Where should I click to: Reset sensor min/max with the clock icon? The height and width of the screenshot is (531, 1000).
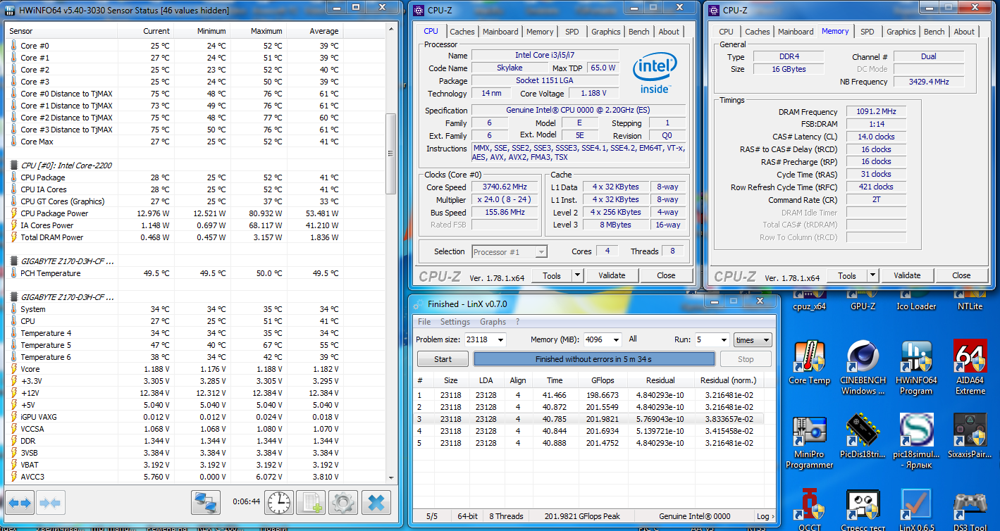click(279, 503)
